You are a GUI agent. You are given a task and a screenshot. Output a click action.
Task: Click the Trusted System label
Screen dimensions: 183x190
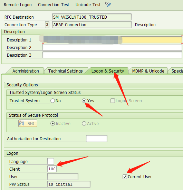(x=25, y=101)
